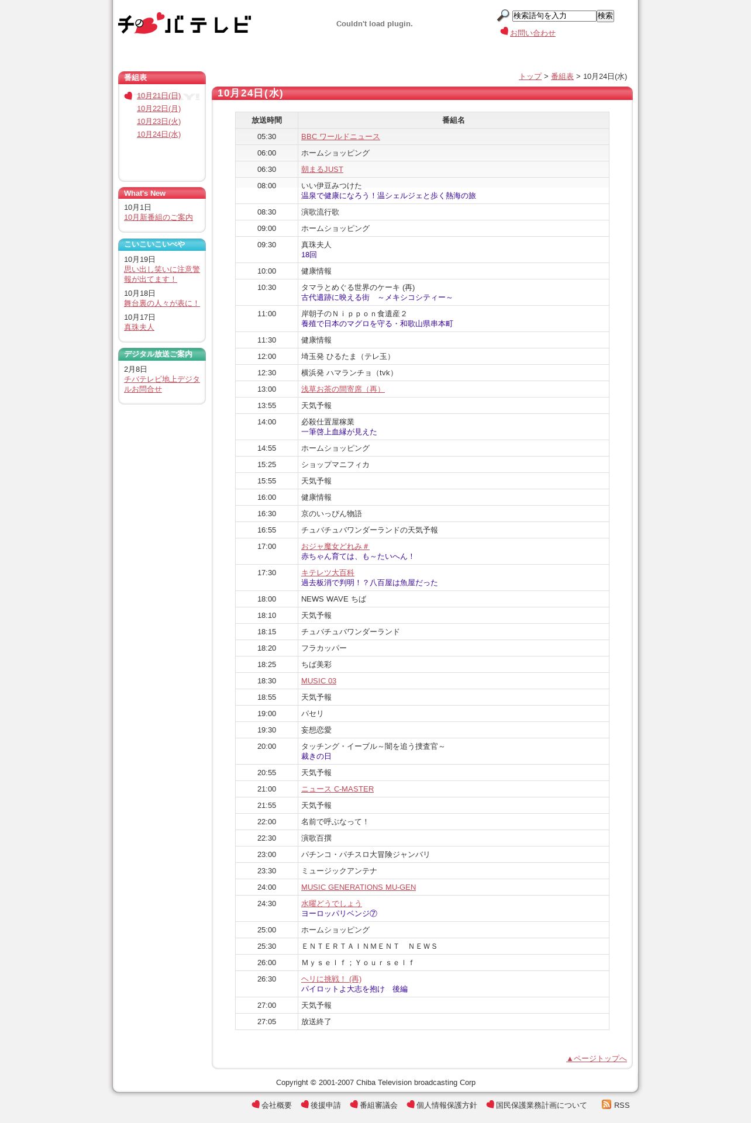751x1123 pixels.
Task: Select 10月24日(水) in schedule sidebar
Action: 159,134
